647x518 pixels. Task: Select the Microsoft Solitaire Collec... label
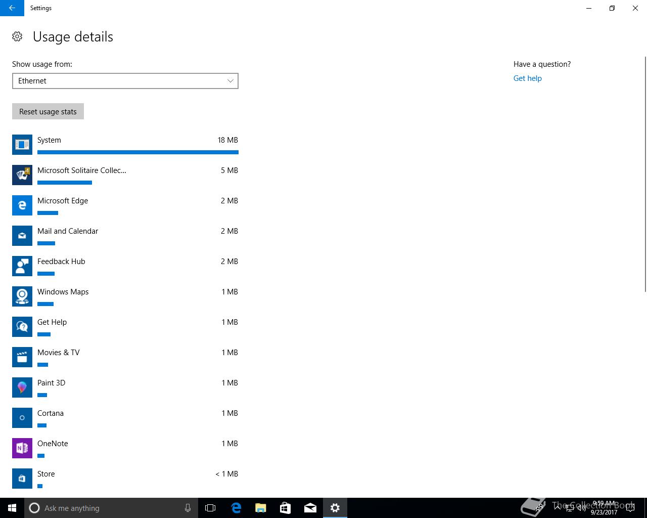point(82,170)
